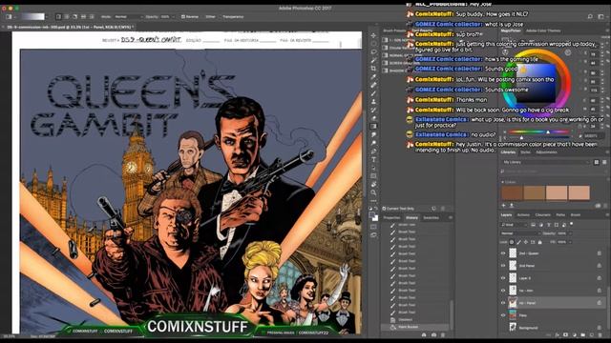Select the Gradient tool in toolbar
611x343 pixels.
pyautogui.click(x=373, y=127)
